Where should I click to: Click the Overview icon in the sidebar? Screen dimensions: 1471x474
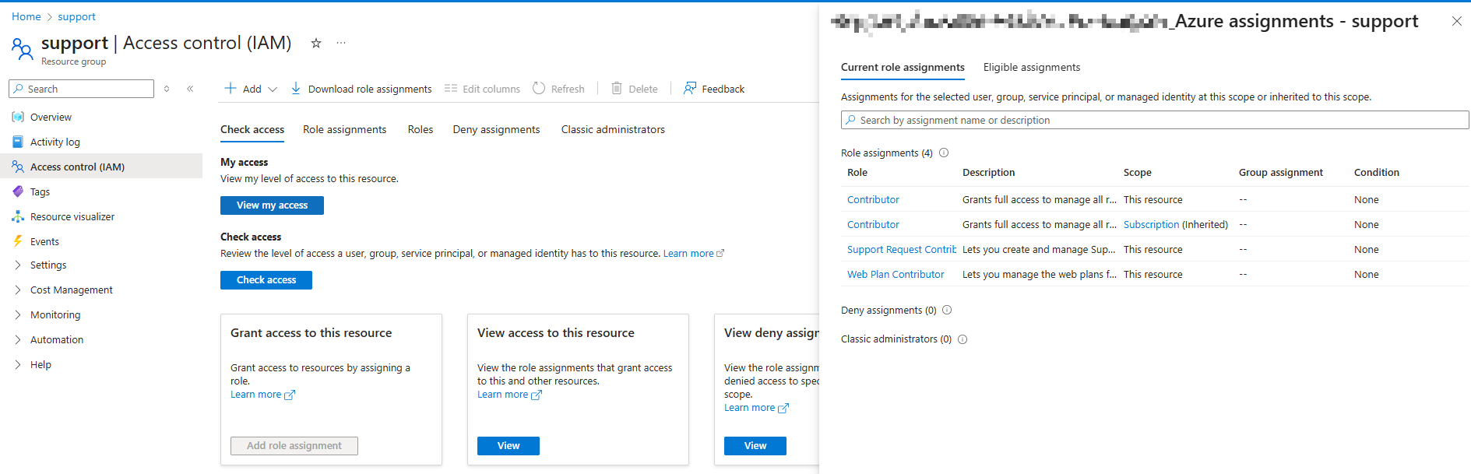pyautogui.click(x=18, y=117)
